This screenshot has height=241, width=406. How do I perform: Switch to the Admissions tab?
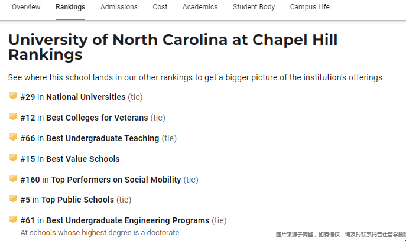119,7
